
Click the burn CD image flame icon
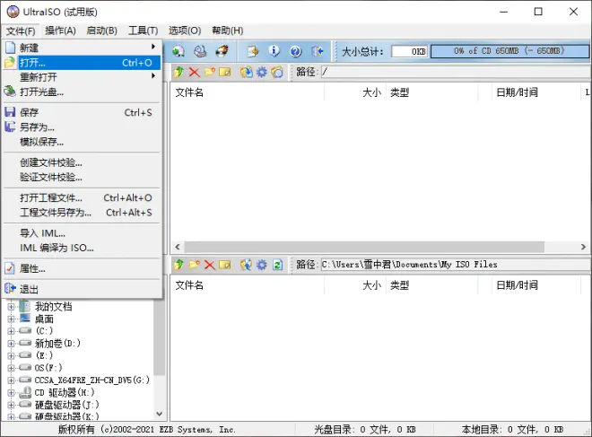pos(222,51)
